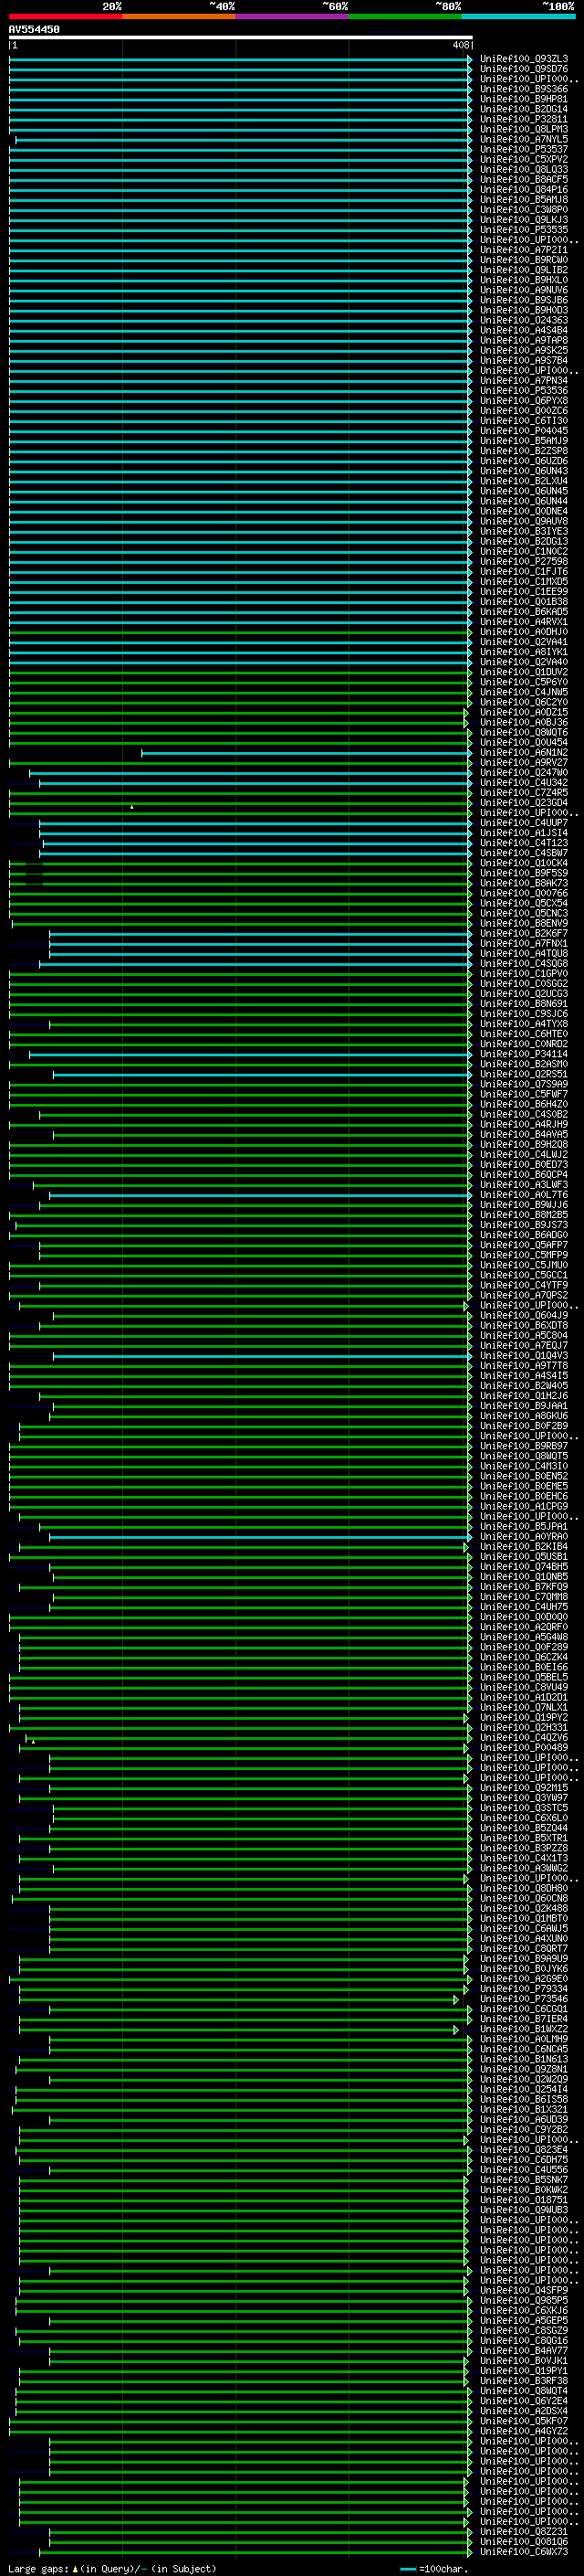Viewport: 584px width, 2576px height.
Task: Select the UniRef100_C8SGZ9 label
Action: [523, 2330]
